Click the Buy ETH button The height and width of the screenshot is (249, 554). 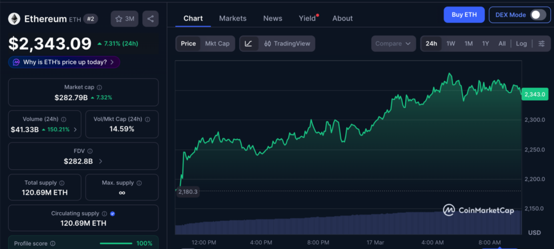(x=464, y=15)
